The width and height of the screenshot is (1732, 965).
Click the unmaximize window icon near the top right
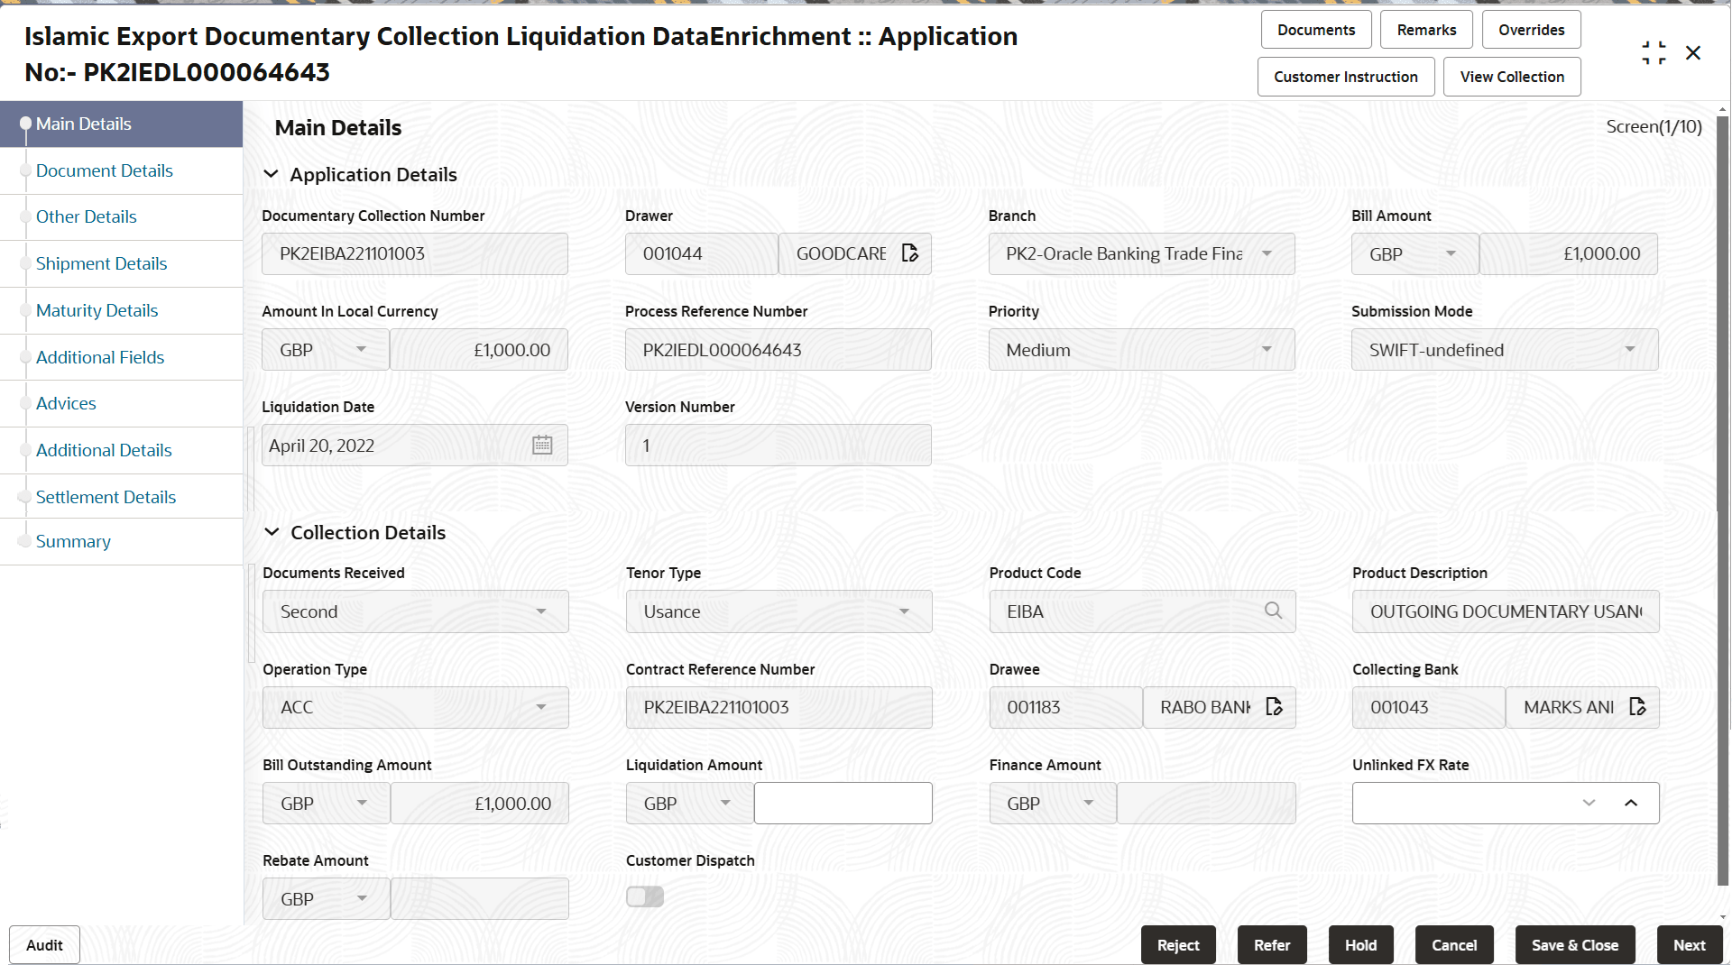point(1654,52)
